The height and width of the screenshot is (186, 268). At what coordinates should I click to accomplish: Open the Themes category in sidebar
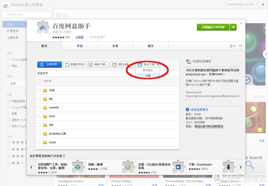click(13, 38)
